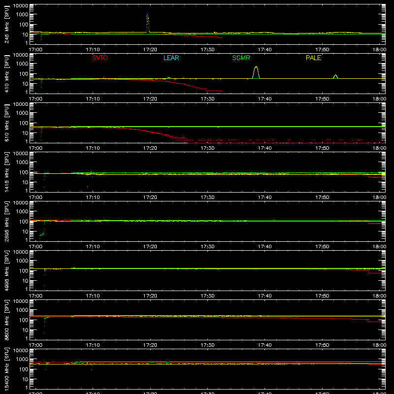Click the red SVTO station legend label
The height and width of the screenshot is (394, 394).
click(x=100, y=58)
